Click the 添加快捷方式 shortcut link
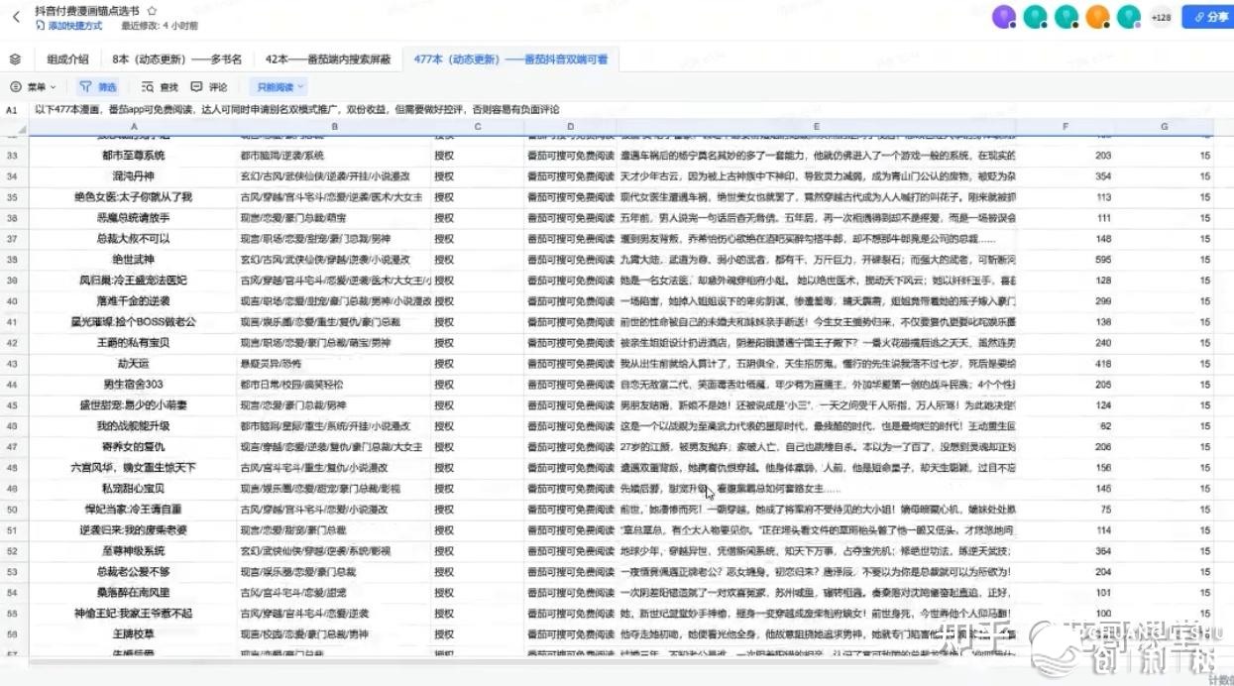The image size is (1234, 686). [68, 26]
